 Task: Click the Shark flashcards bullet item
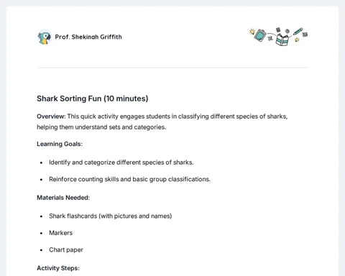click(111, 216)
